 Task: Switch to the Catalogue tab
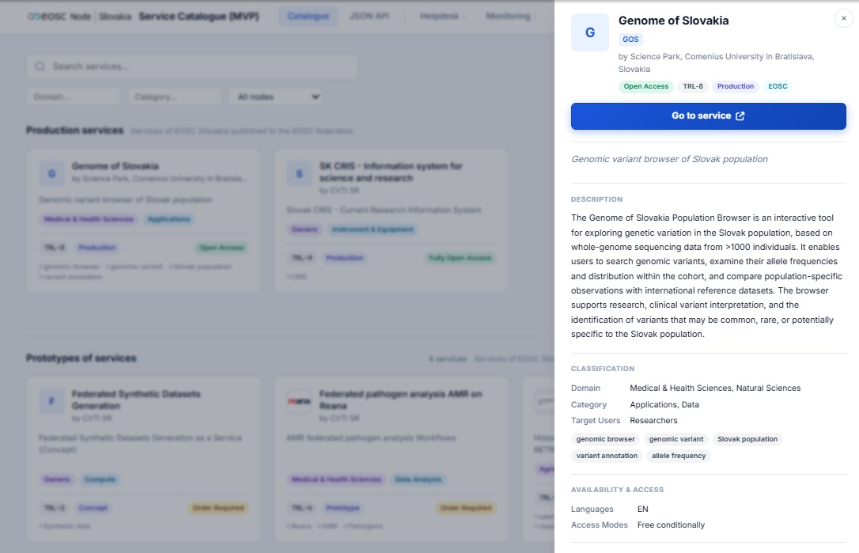tap(308, 17)
